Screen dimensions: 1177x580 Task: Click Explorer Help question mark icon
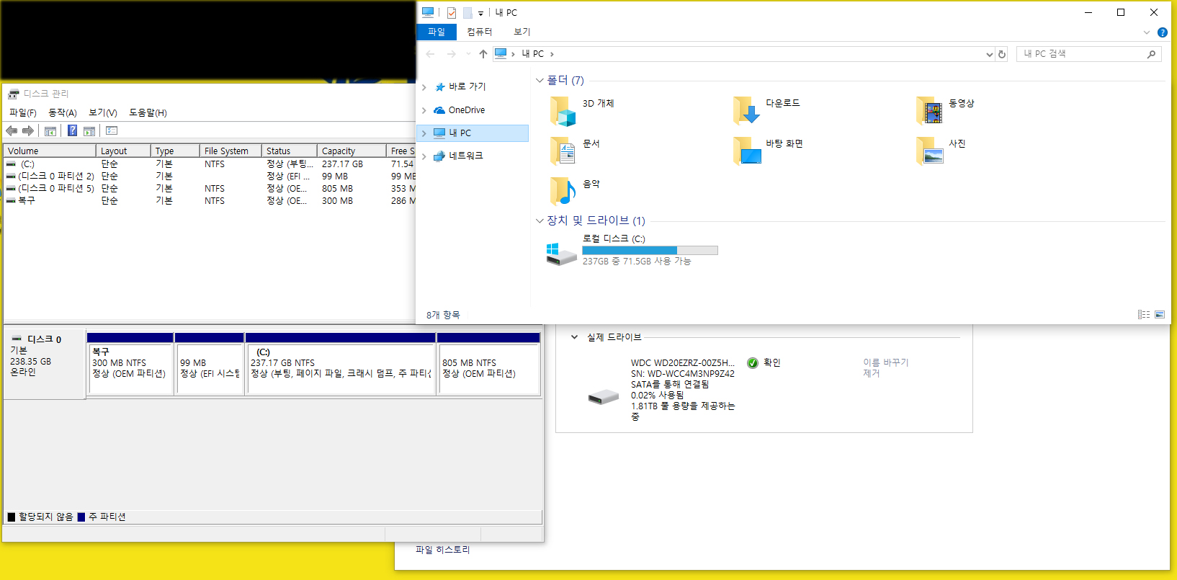[1162, 32]
